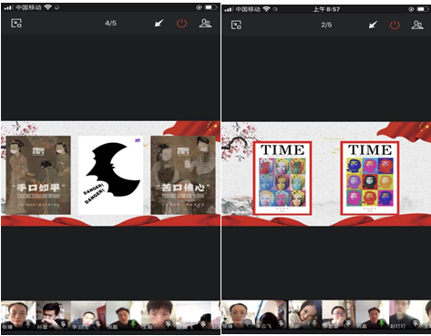Tap the red power icon on the 4/5 screen

[x=181, y=24]
